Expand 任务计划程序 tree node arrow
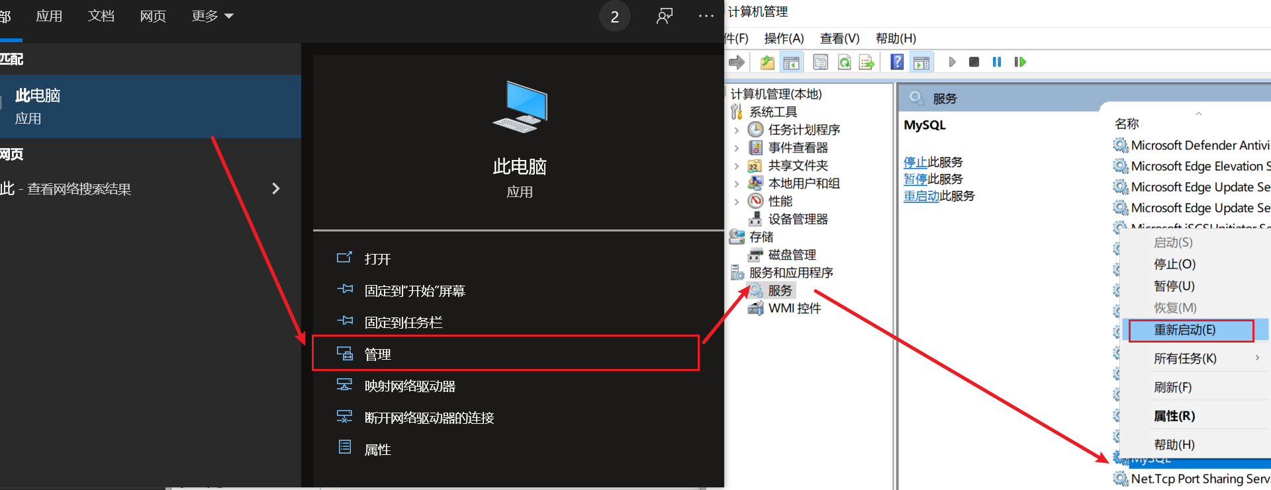Viewport: 1271px width, 490px height. coord(737,130)
